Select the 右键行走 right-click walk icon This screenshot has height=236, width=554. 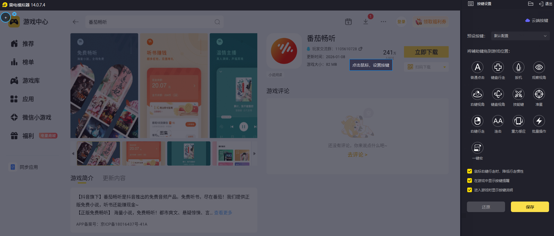point(477,121)
